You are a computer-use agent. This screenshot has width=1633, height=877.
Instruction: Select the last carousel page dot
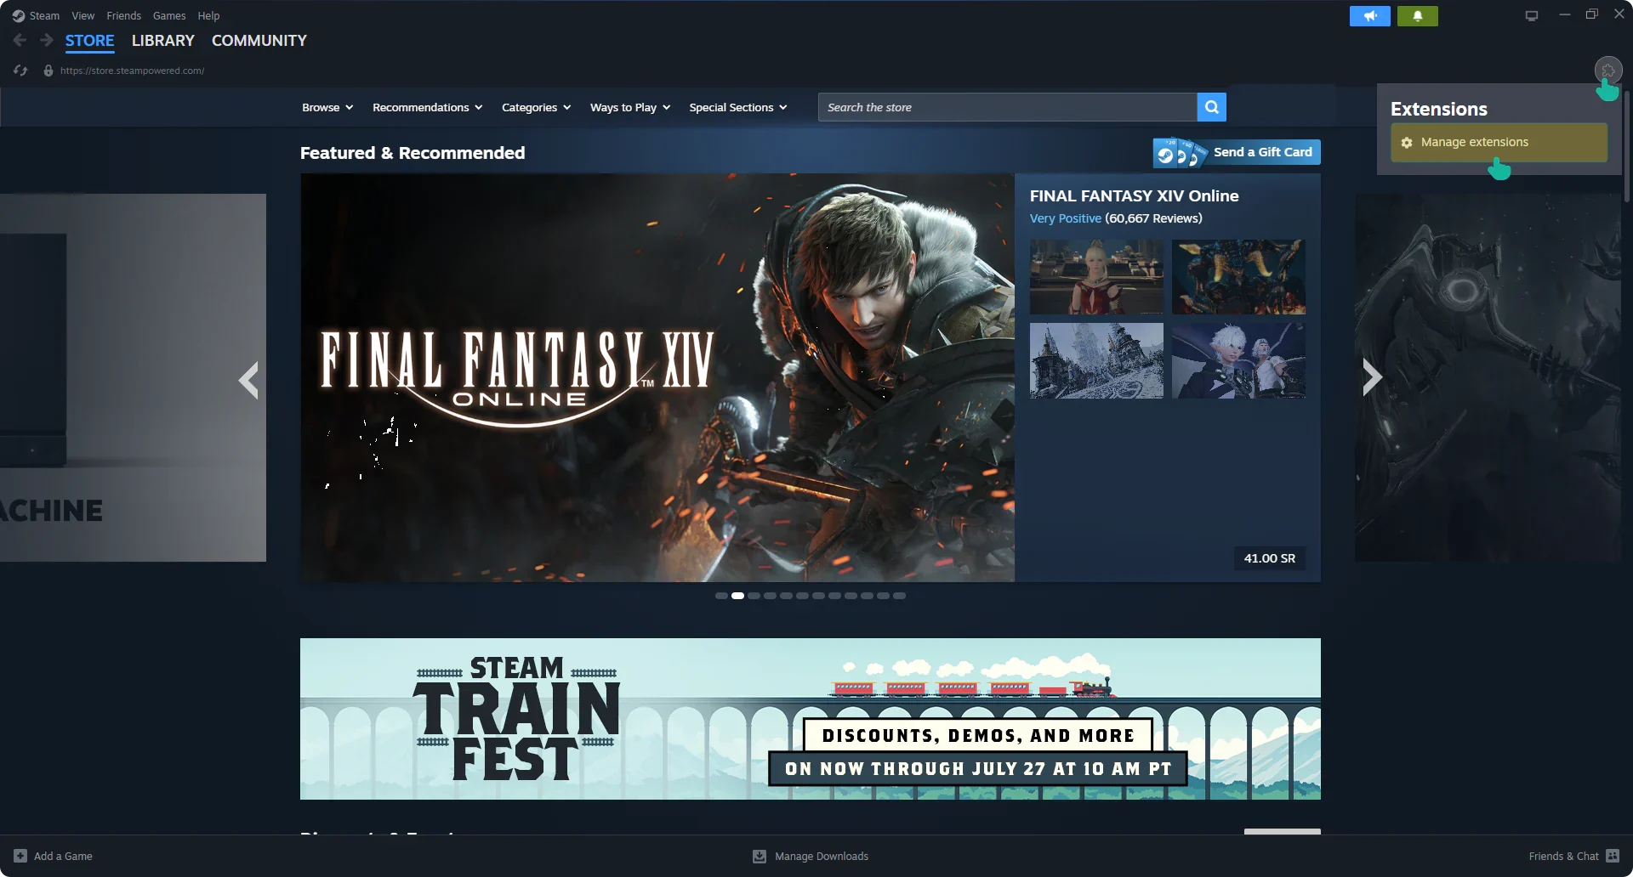[899, 596]
